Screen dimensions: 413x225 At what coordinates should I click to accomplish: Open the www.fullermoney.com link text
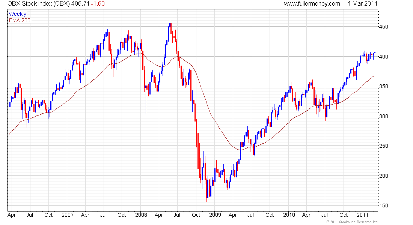coord(312,4)
